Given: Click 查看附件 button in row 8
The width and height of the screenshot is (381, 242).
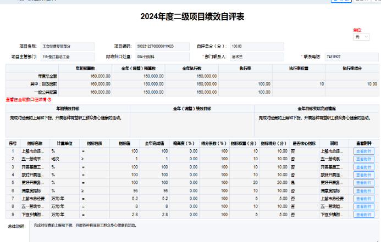Looking at the screenshot, I should point(363,206).
